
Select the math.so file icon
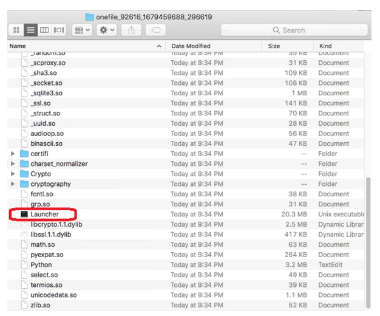click(24, 244)
